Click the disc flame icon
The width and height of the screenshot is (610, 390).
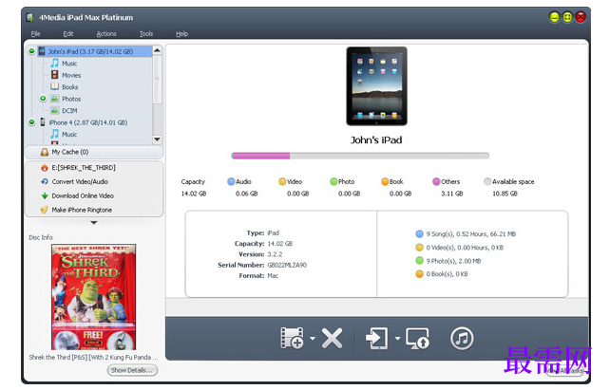click(45, 167)
